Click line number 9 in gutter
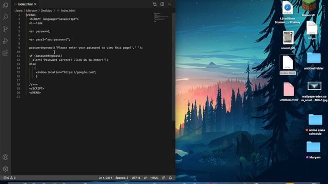This screenshot has height=184, width=328. (19, 48)
